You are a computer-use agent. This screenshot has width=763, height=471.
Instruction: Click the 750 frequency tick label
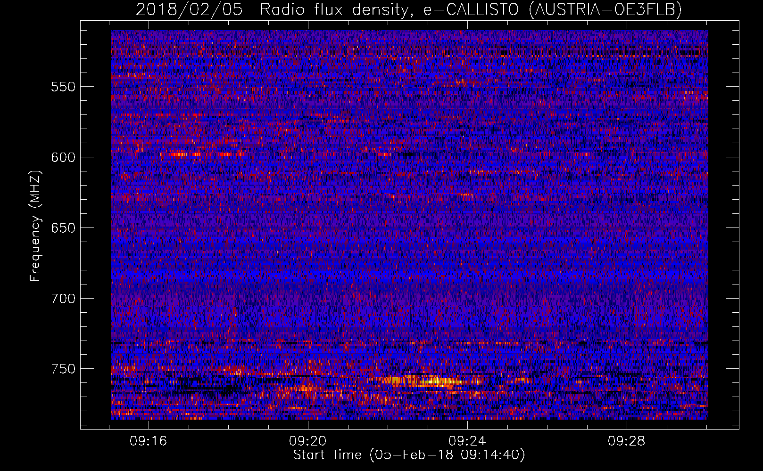click(63, 369)
